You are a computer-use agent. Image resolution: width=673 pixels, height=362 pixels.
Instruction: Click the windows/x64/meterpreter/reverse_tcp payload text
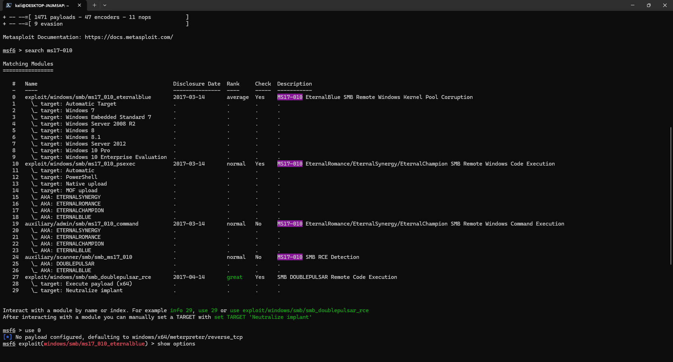188,337
